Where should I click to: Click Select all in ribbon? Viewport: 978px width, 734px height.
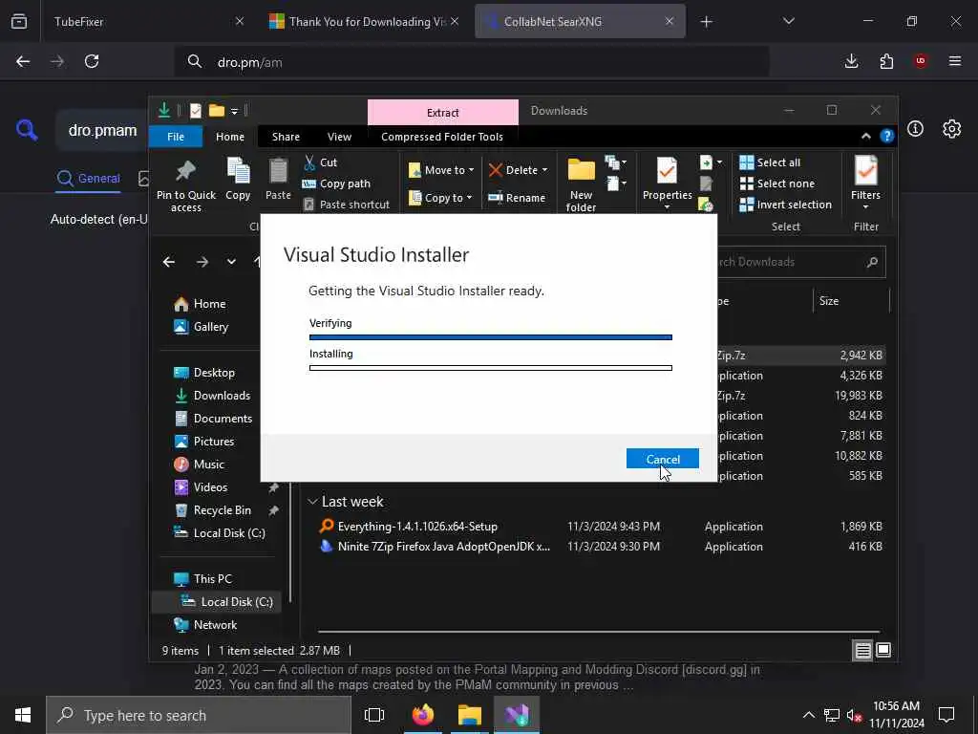(770, 162)
